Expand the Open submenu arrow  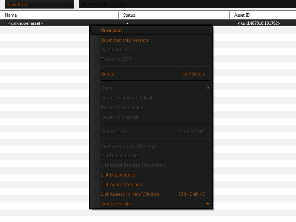pyautogui.click(x=208, y=88)
